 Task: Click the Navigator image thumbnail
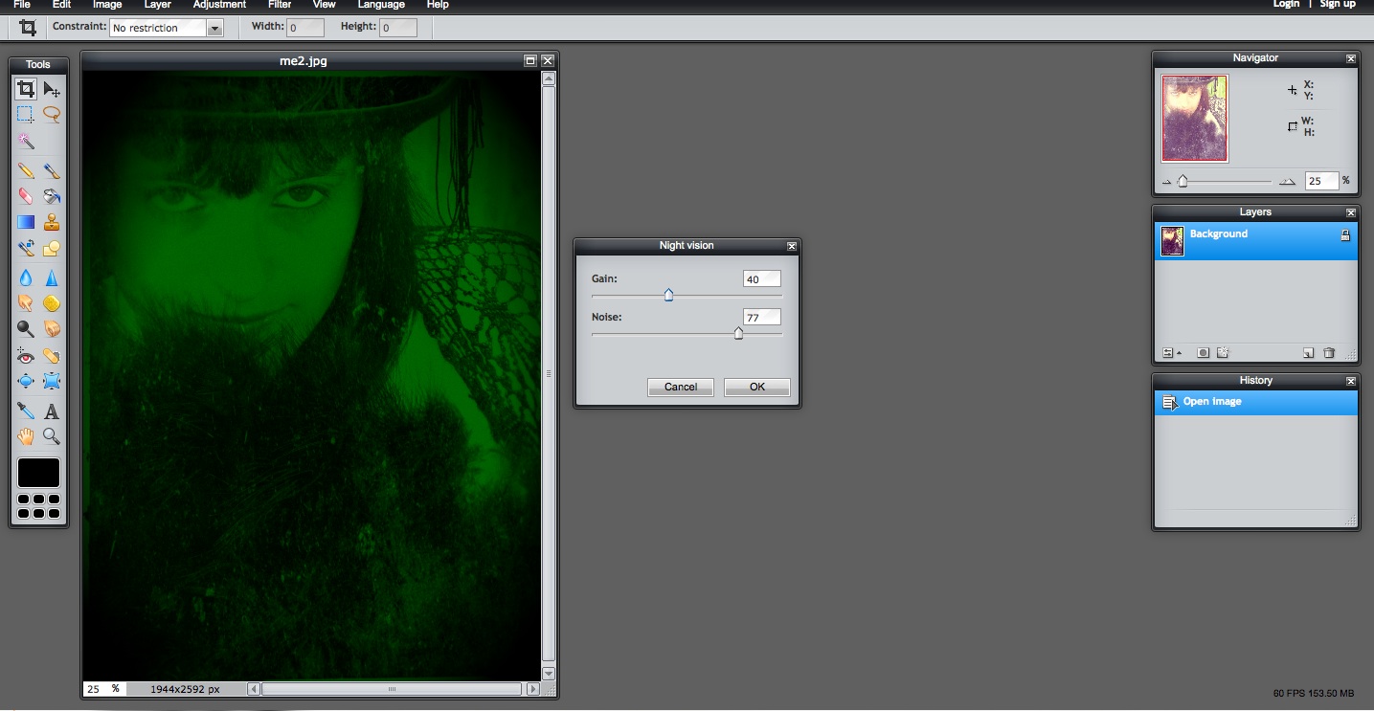1194,119
